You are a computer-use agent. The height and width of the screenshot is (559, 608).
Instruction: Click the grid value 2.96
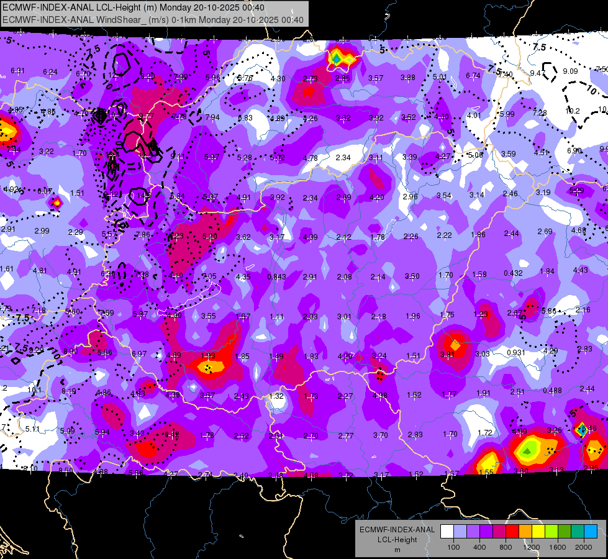coord(410,196)
